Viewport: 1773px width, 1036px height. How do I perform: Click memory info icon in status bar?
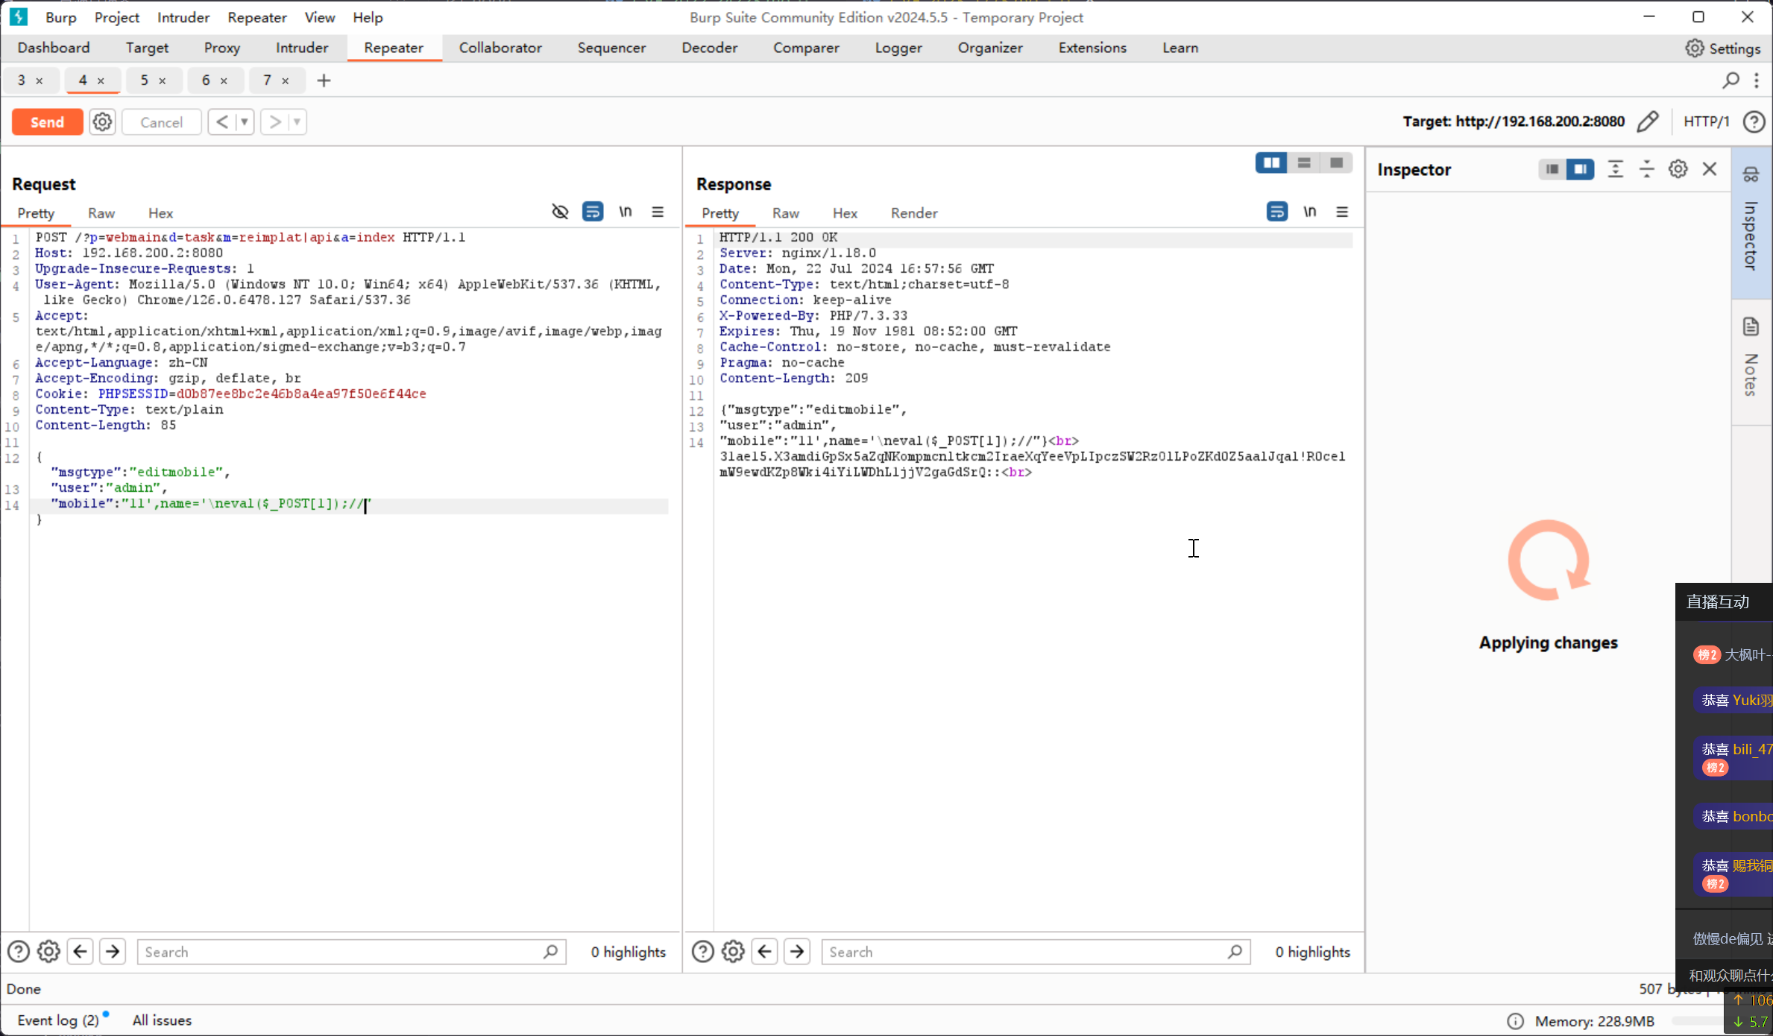pos(1515,1021)
